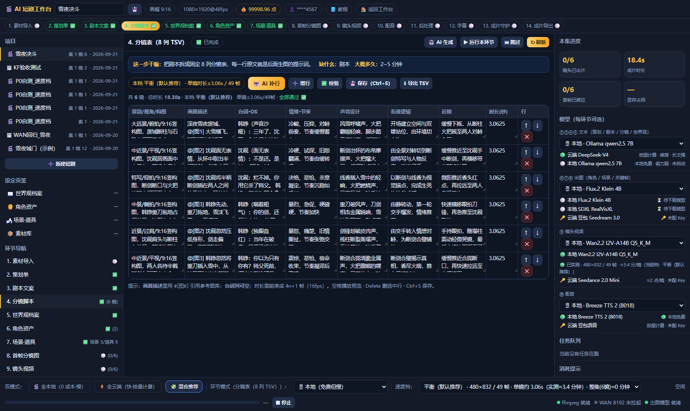
Task: Click the AI 补行 button
Action: (x=267, y=83)
